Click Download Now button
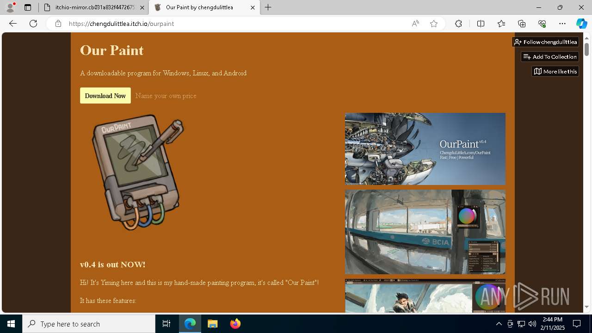Image resolution: width=592 pixels, height=333 pixels. (105, 96)
